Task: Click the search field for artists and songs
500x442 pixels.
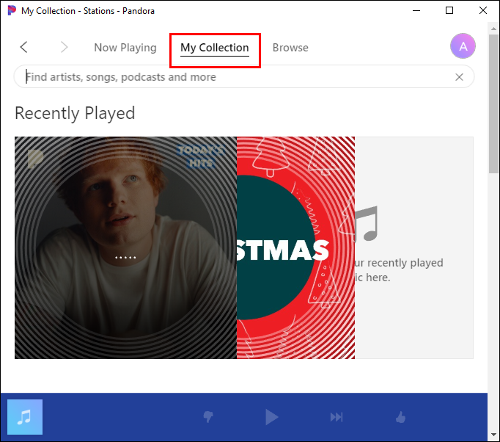Action: pyautogui.click(x=244, y=76)
